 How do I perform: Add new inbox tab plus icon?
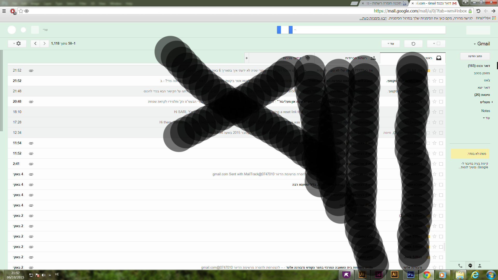click(247, 58)
